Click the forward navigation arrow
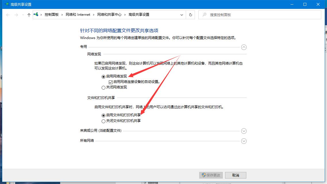Screen dimensions: 327x184 click(16, 14)
